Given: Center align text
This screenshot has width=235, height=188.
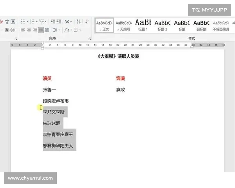Looking at the screenshot, I should [x=29, y=30].
